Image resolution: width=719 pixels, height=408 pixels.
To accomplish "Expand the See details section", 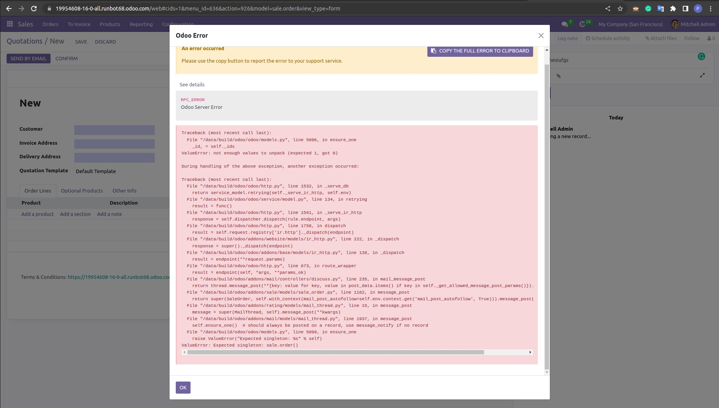I will click(x=192, y=84).
